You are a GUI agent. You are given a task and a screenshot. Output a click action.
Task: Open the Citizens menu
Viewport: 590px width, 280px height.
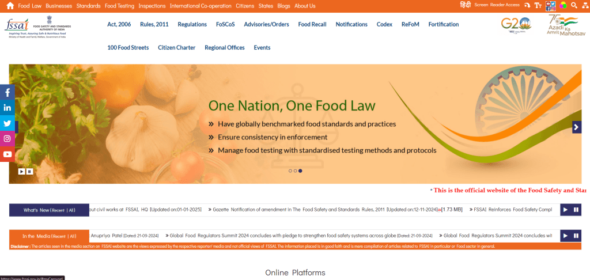coord(245,6)
